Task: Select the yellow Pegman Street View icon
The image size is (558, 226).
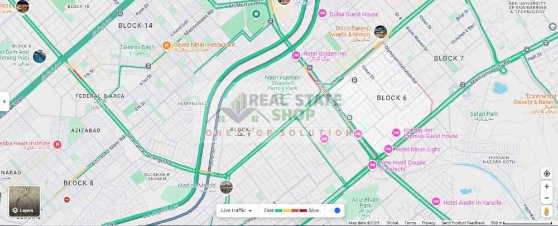Action: tap(547, 212)
